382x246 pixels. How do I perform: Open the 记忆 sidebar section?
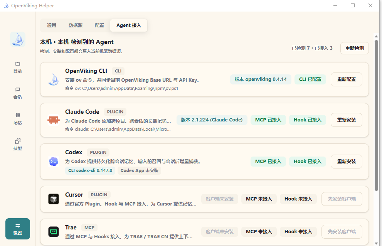click(x=18, y=119)
